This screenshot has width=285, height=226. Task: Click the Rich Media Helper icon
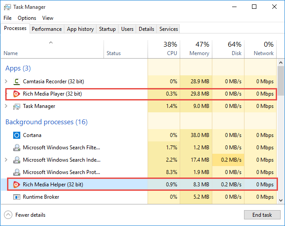(x=17, y=185)
